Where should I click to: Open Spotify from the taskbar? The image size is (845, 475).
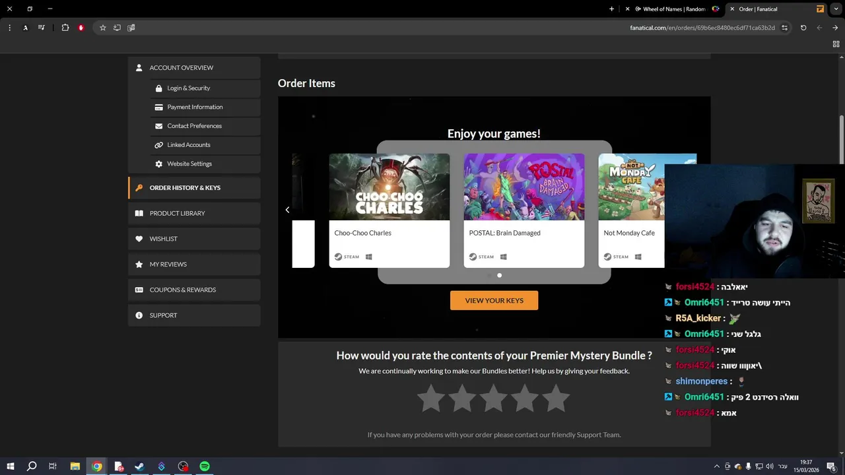[x=205, y=466]
